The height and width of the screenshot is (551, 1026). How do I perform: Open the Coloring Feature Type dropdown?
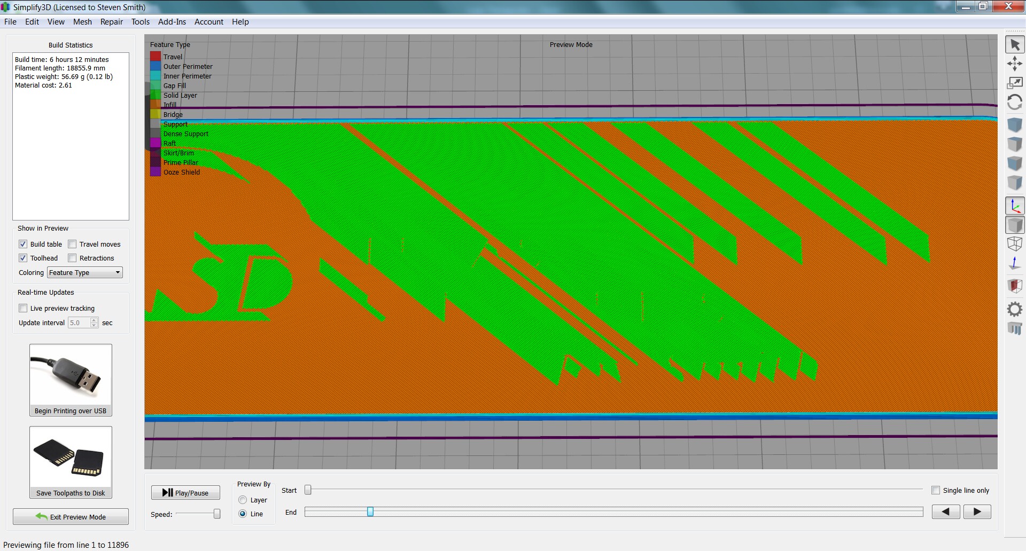pos(85,272)
